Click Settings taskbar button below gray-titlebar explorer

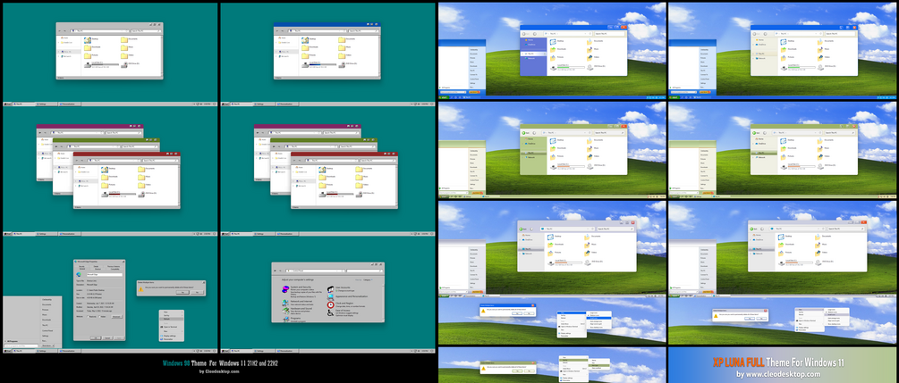tap(46, 104)
